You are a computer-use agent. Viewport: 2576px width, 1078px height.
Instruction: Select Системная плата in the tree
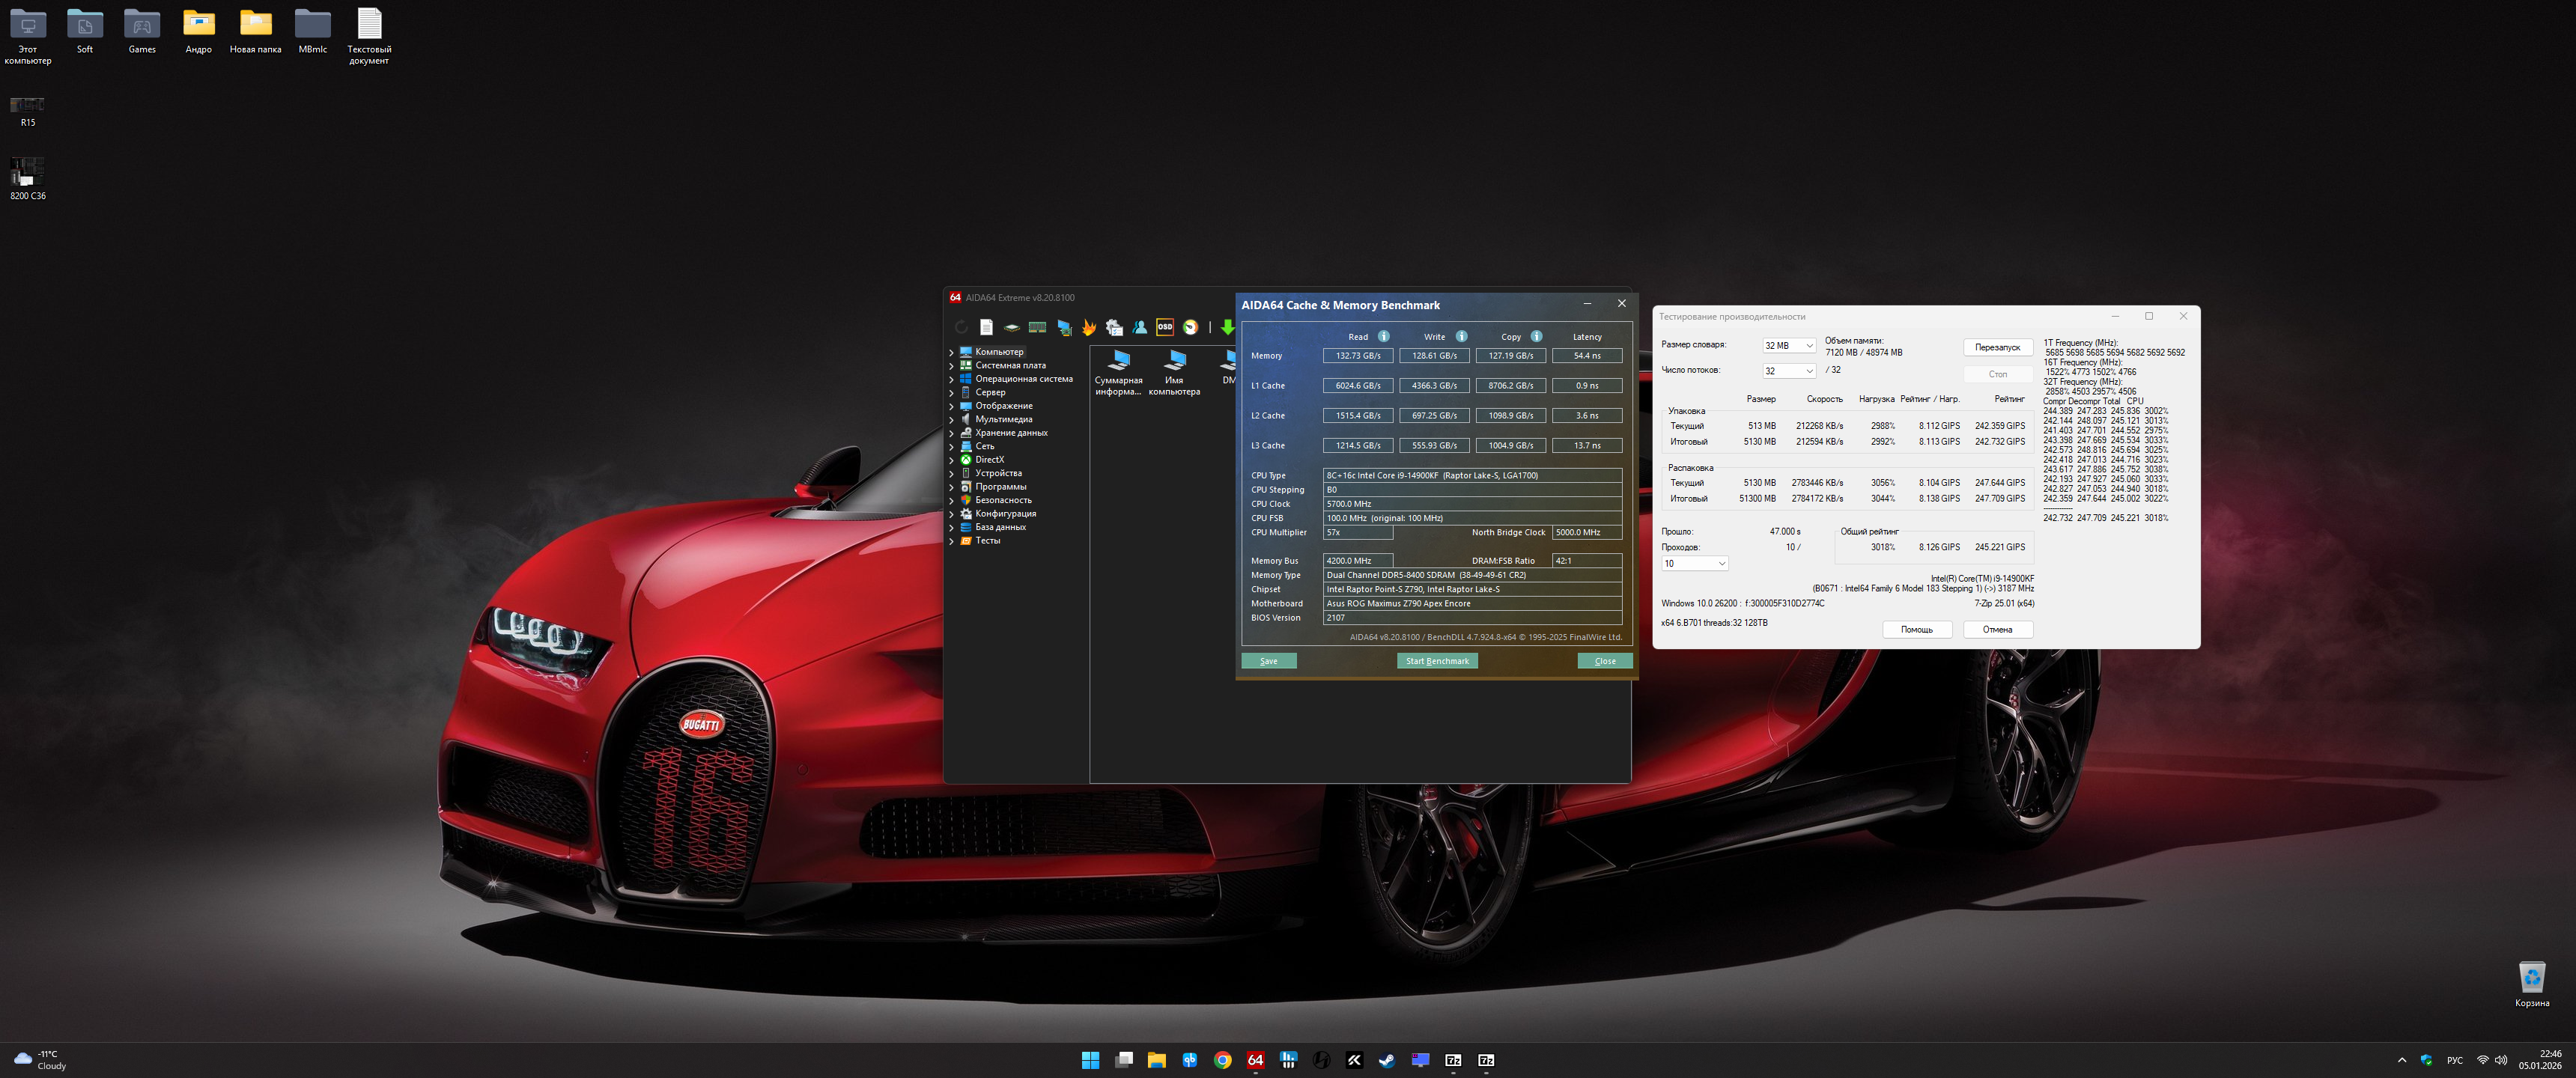1010,366
